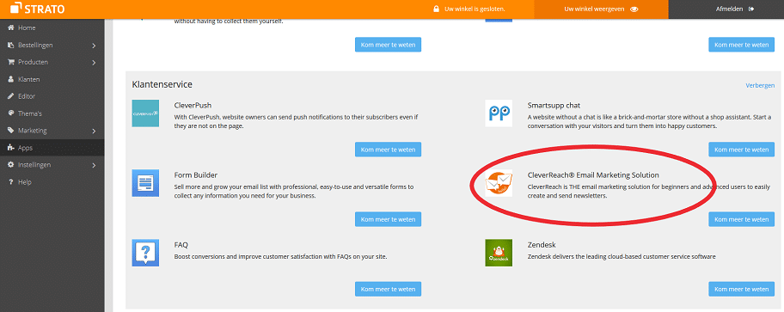This screenshot has height=312, width=784.
Task: Click the Klanten person icon
Action: pyautogui.click(x=10, y=79)
